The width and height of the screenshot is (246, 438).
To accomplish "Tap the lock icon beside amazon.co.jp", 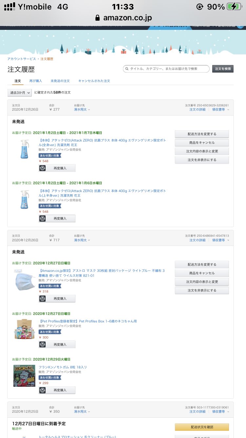I will (x=97, y=18).
